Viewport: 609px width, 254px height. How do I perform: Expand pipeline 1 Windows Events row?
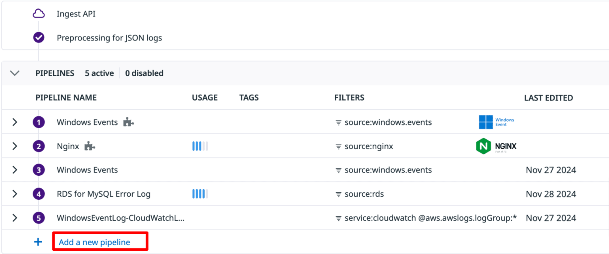coord(15,122)
